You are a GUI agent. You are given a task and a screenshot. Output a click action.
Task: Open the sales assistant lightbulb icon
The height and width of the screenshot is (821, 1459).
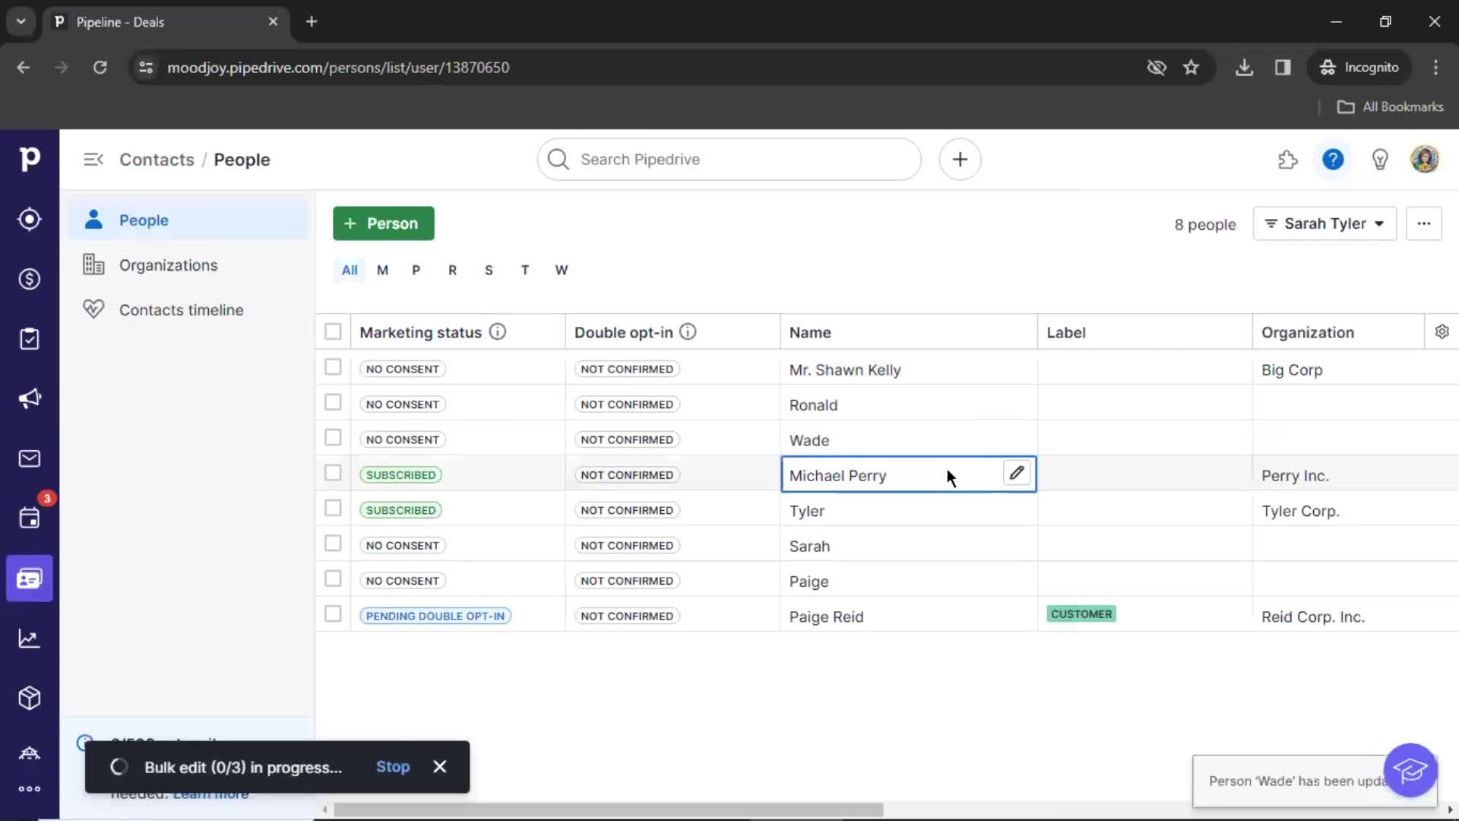tap(1380, 160)
